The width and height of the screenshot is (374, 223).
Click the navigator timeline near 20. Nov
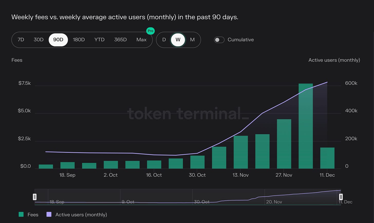(x=274, y=202)
